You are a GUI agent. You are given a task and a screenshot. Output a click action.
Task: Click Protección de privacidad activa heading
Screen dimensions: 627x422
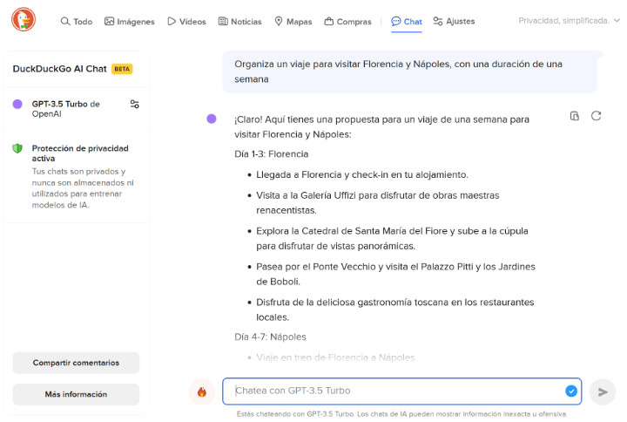pos(80,153)
